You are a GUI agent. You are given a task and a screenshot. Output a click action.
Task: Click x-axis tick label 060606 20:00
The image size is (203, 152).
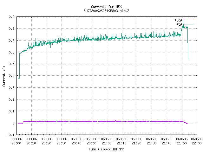tap(16, 141)
